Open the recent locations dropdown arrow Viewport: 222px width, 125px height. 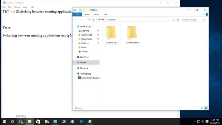coord(85,20)
